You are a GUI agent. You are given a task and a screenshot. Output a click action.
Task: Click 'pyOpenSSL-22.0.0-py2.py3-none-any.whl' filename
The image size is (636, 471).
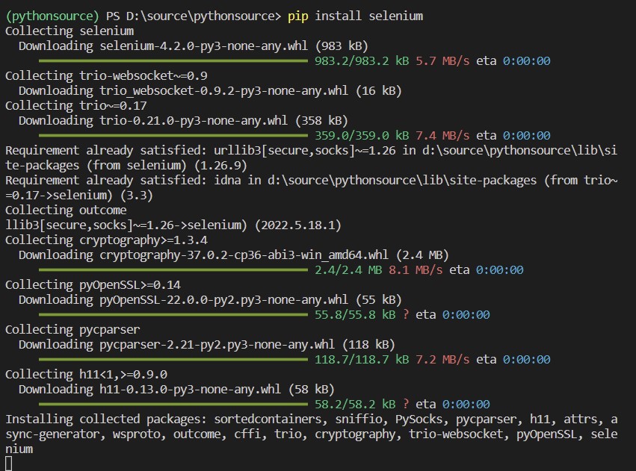pos(224,300)
